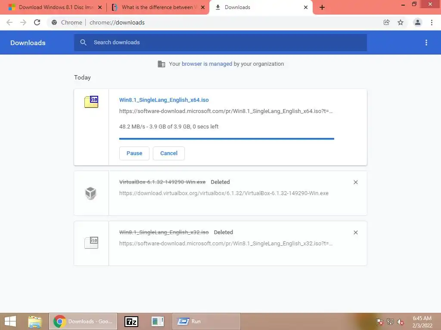This screenshot has height=330, width=441.
Task: Click the VirtualBox cube file icon
Action: [x=90, y=193]
